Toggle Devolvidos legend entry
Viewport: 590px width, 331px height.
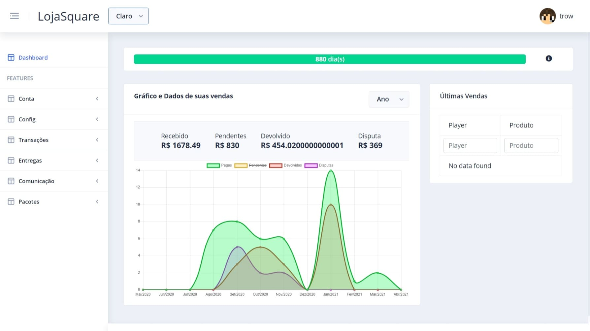click(x=285, y=165)
